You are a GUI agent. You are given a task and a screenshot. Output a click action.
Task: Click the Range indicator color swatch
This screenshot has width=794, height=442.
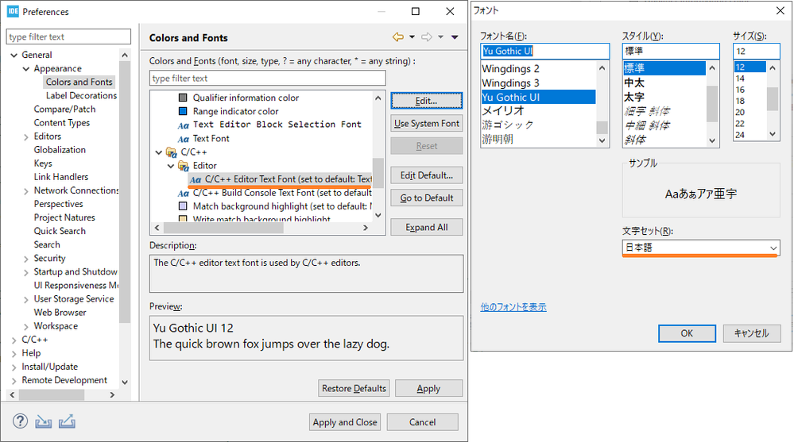tap(183, 111)
